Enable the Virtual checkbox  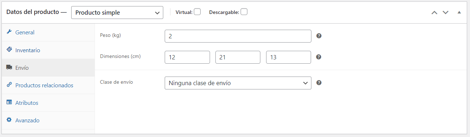[197, 12]
